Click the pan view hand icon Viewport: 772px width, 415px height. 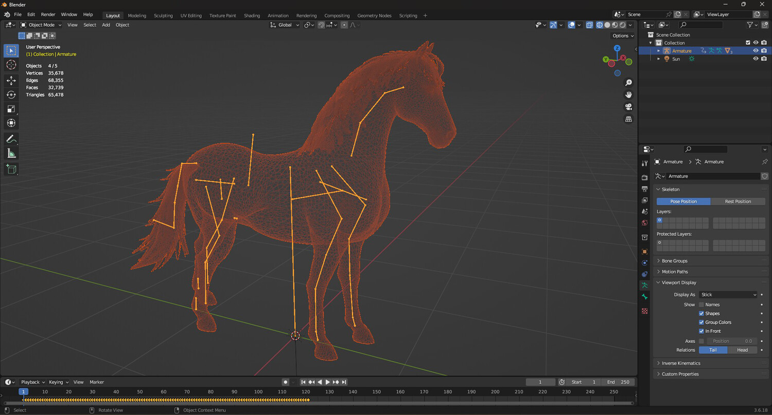tap(628, 95)
